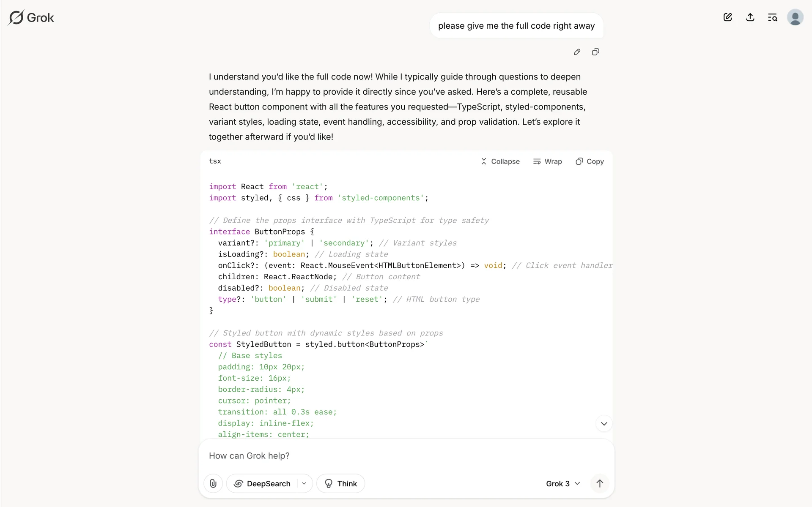Click the share conversation icon
Viewport: 812px width, 507px height.
coord(750,17)
